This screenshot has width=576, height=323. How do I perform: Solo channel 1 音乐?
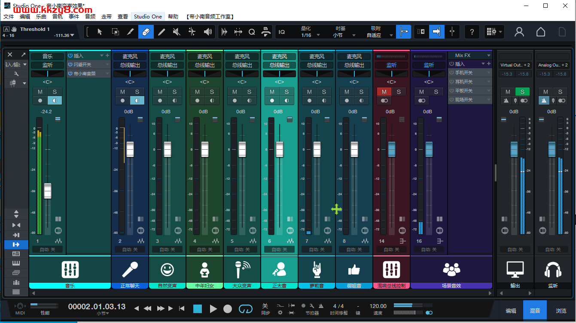(x=55, y=92)
